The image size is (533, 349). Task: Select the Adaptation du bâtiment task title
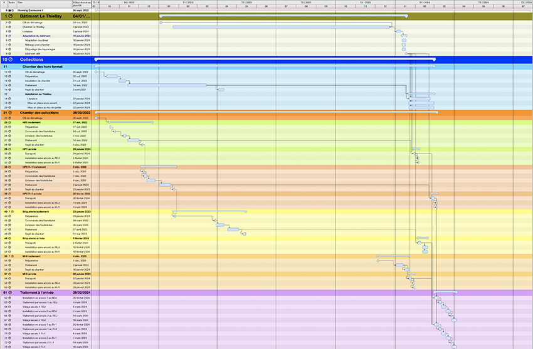tap(36, 36)
